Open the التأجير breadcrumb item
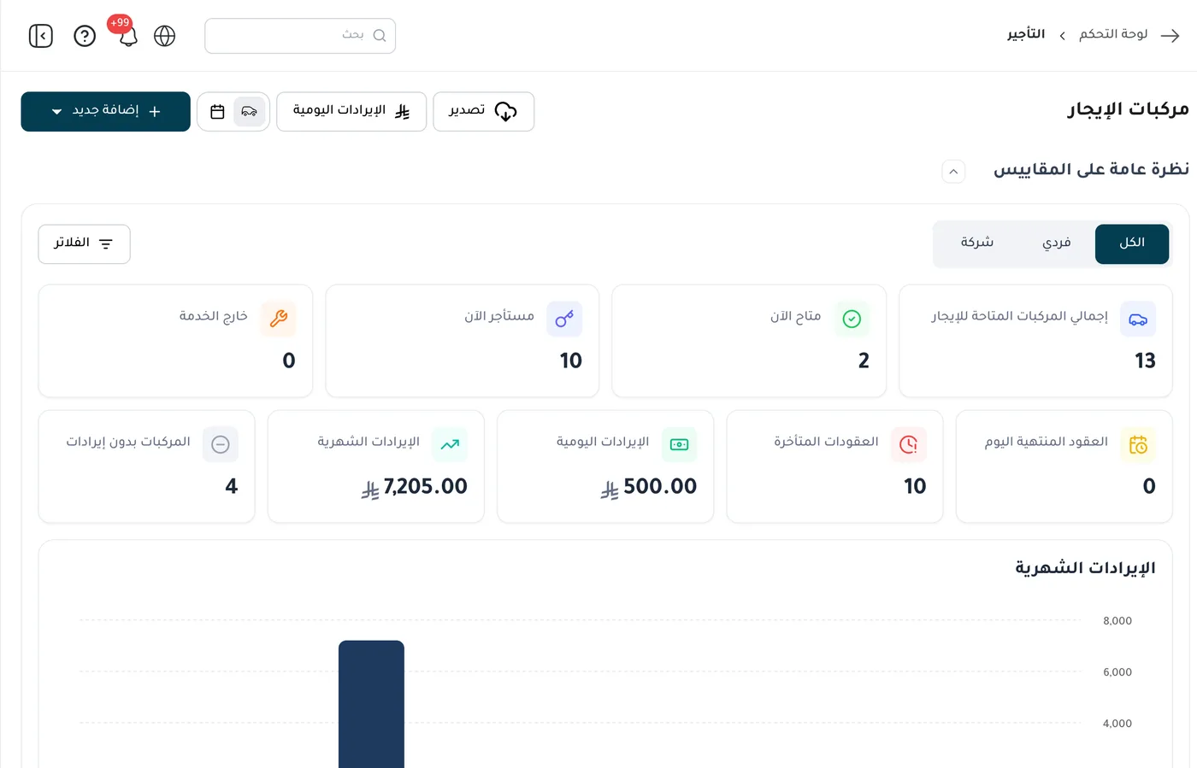 1026,34
